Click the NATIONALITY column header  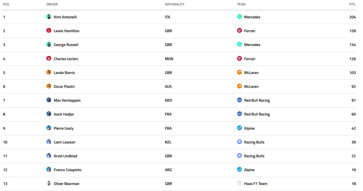(x=175, y=5)
